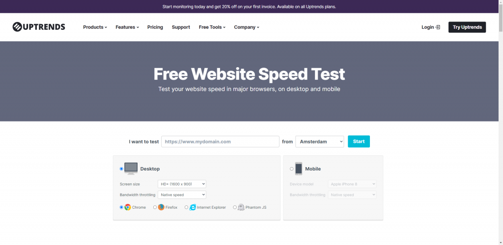Click the mobile phone icon
The height and width of the screenshot is (245, 503).
[x=299, y=169]
